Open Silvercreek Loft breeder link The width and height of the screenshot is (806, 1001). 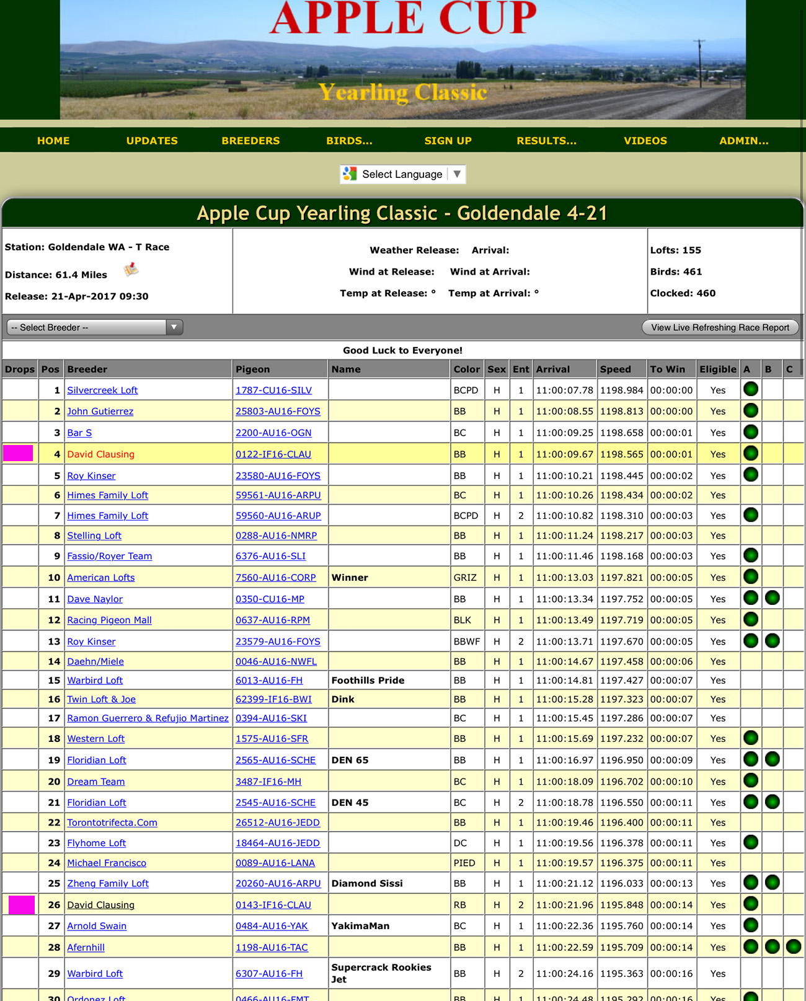(102, 390)
